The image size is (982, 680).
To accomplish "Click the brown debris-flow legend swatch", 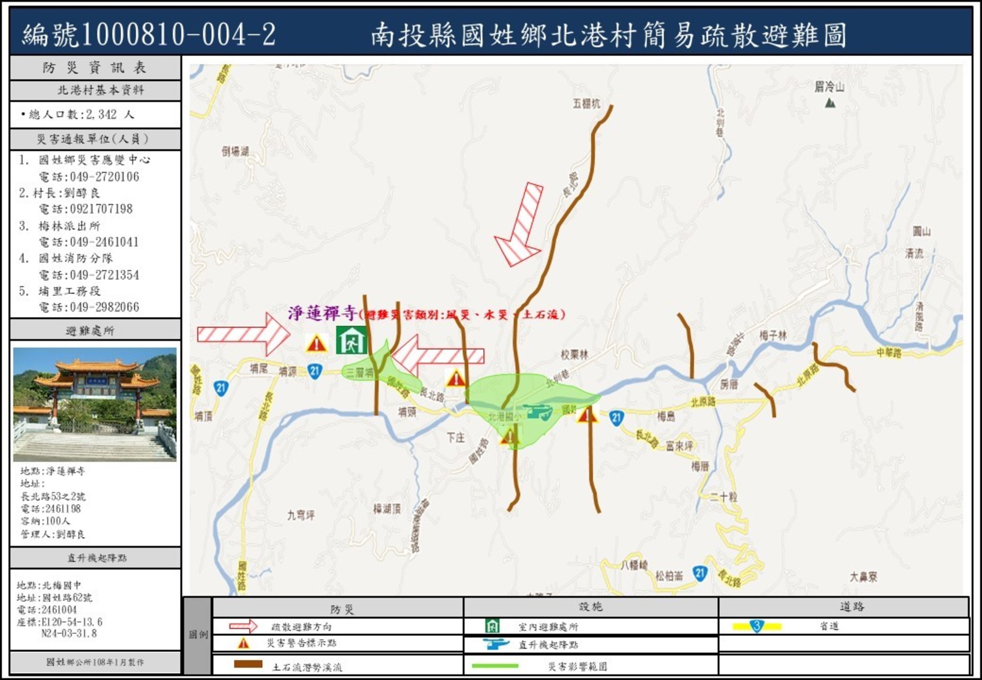I will point(248,664).
